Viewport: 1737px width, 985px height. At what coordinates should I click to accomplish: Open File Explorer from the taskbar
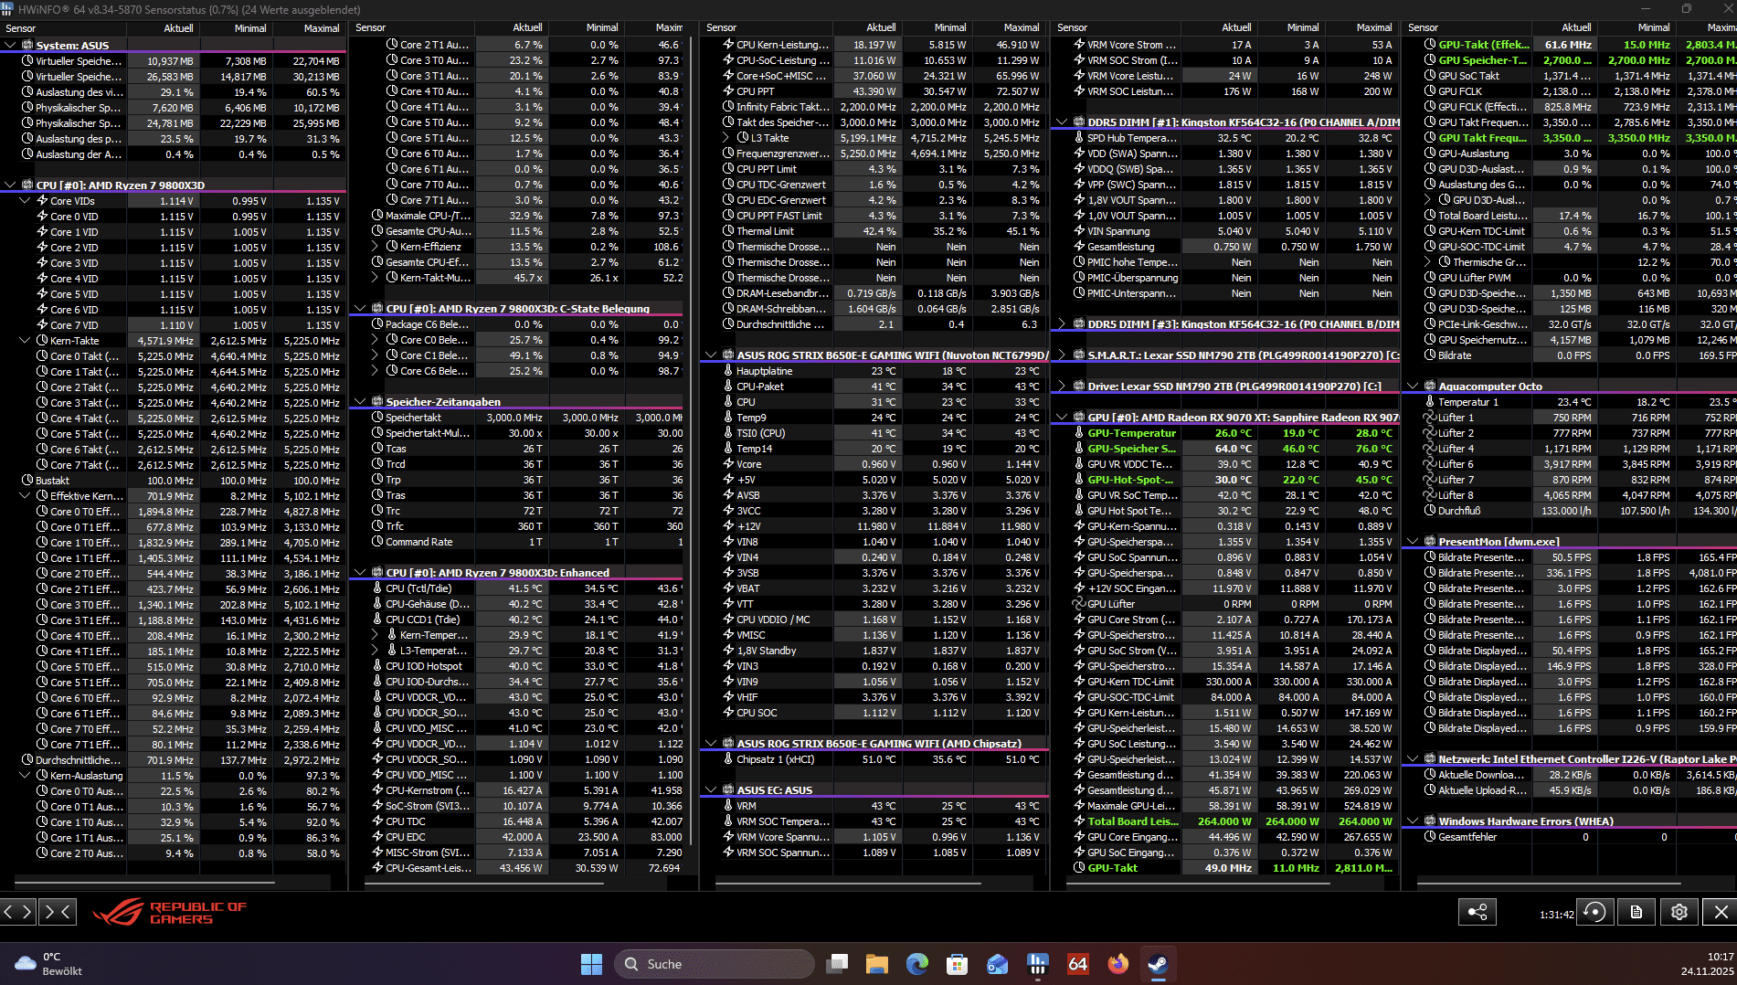(877, 964)
